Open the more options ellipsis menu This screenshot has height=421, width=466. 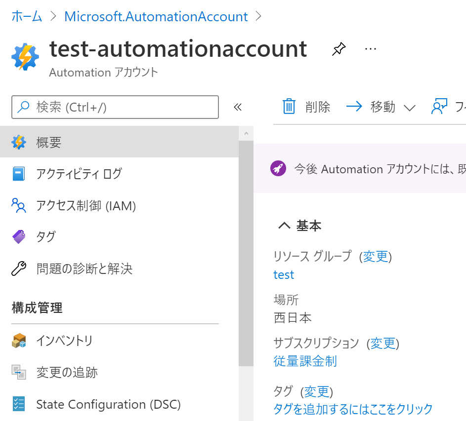[x=370, y=49]
